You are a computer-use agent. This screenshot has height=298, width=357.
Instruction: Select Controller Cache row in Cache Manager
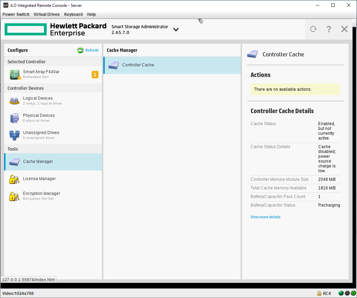[172, 65]
